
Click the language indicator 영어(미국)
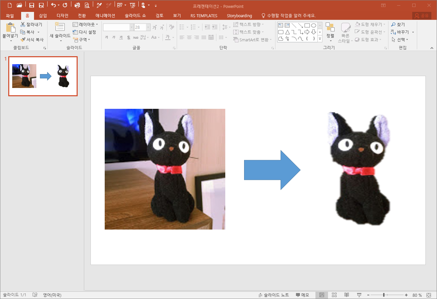coord(52,295)
